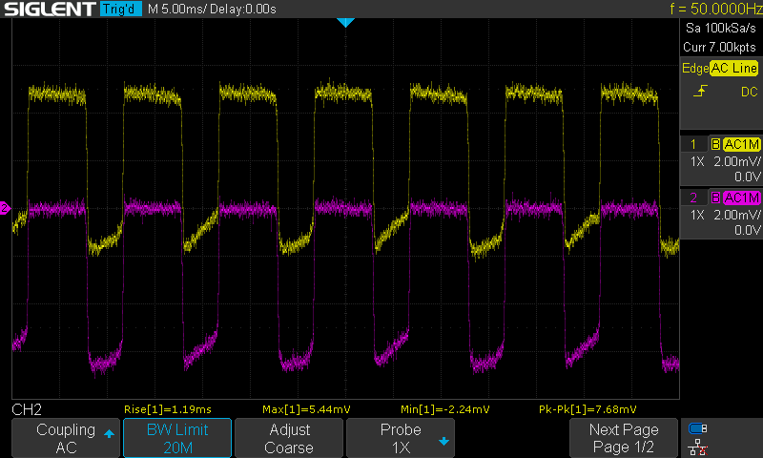Click channel 2 bandwidth limit B icon
This screenshot has width=763, height=458.
coord(715,198)
